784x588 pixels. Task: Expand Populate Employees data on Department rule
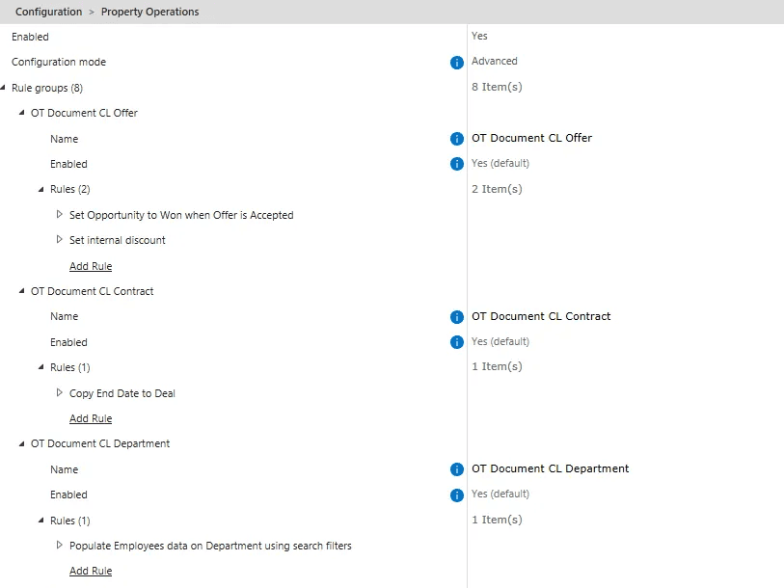point(60,546)
